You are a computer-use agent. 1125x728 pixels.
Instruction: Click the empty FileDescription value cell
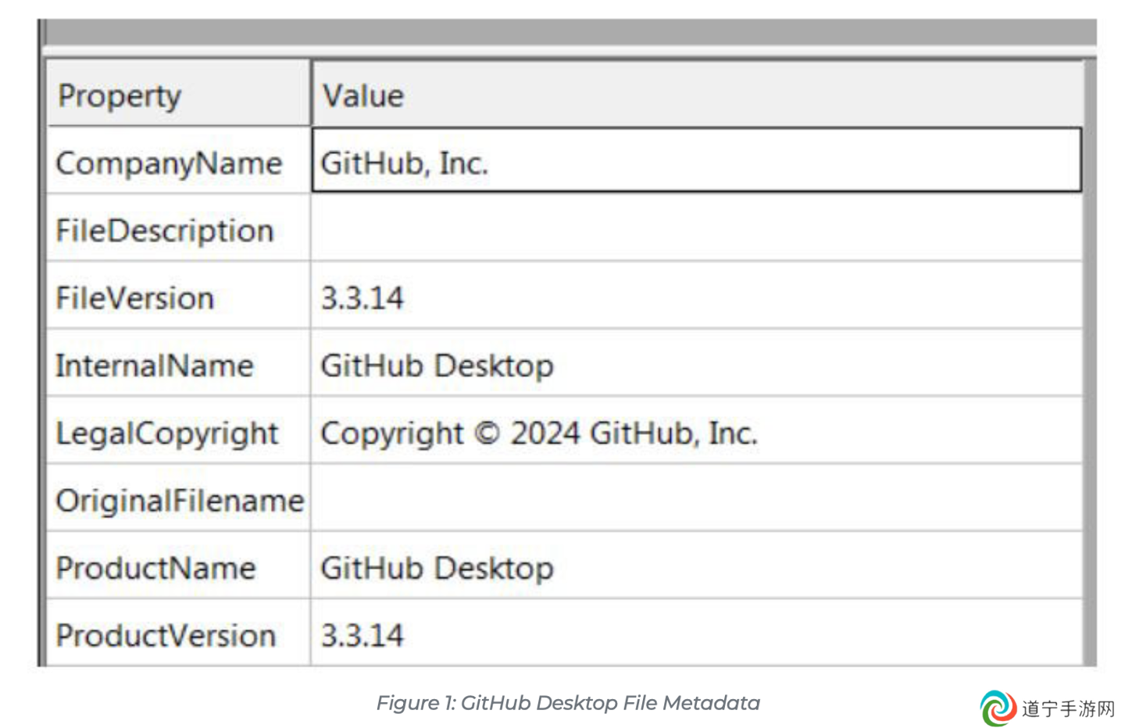697,228
